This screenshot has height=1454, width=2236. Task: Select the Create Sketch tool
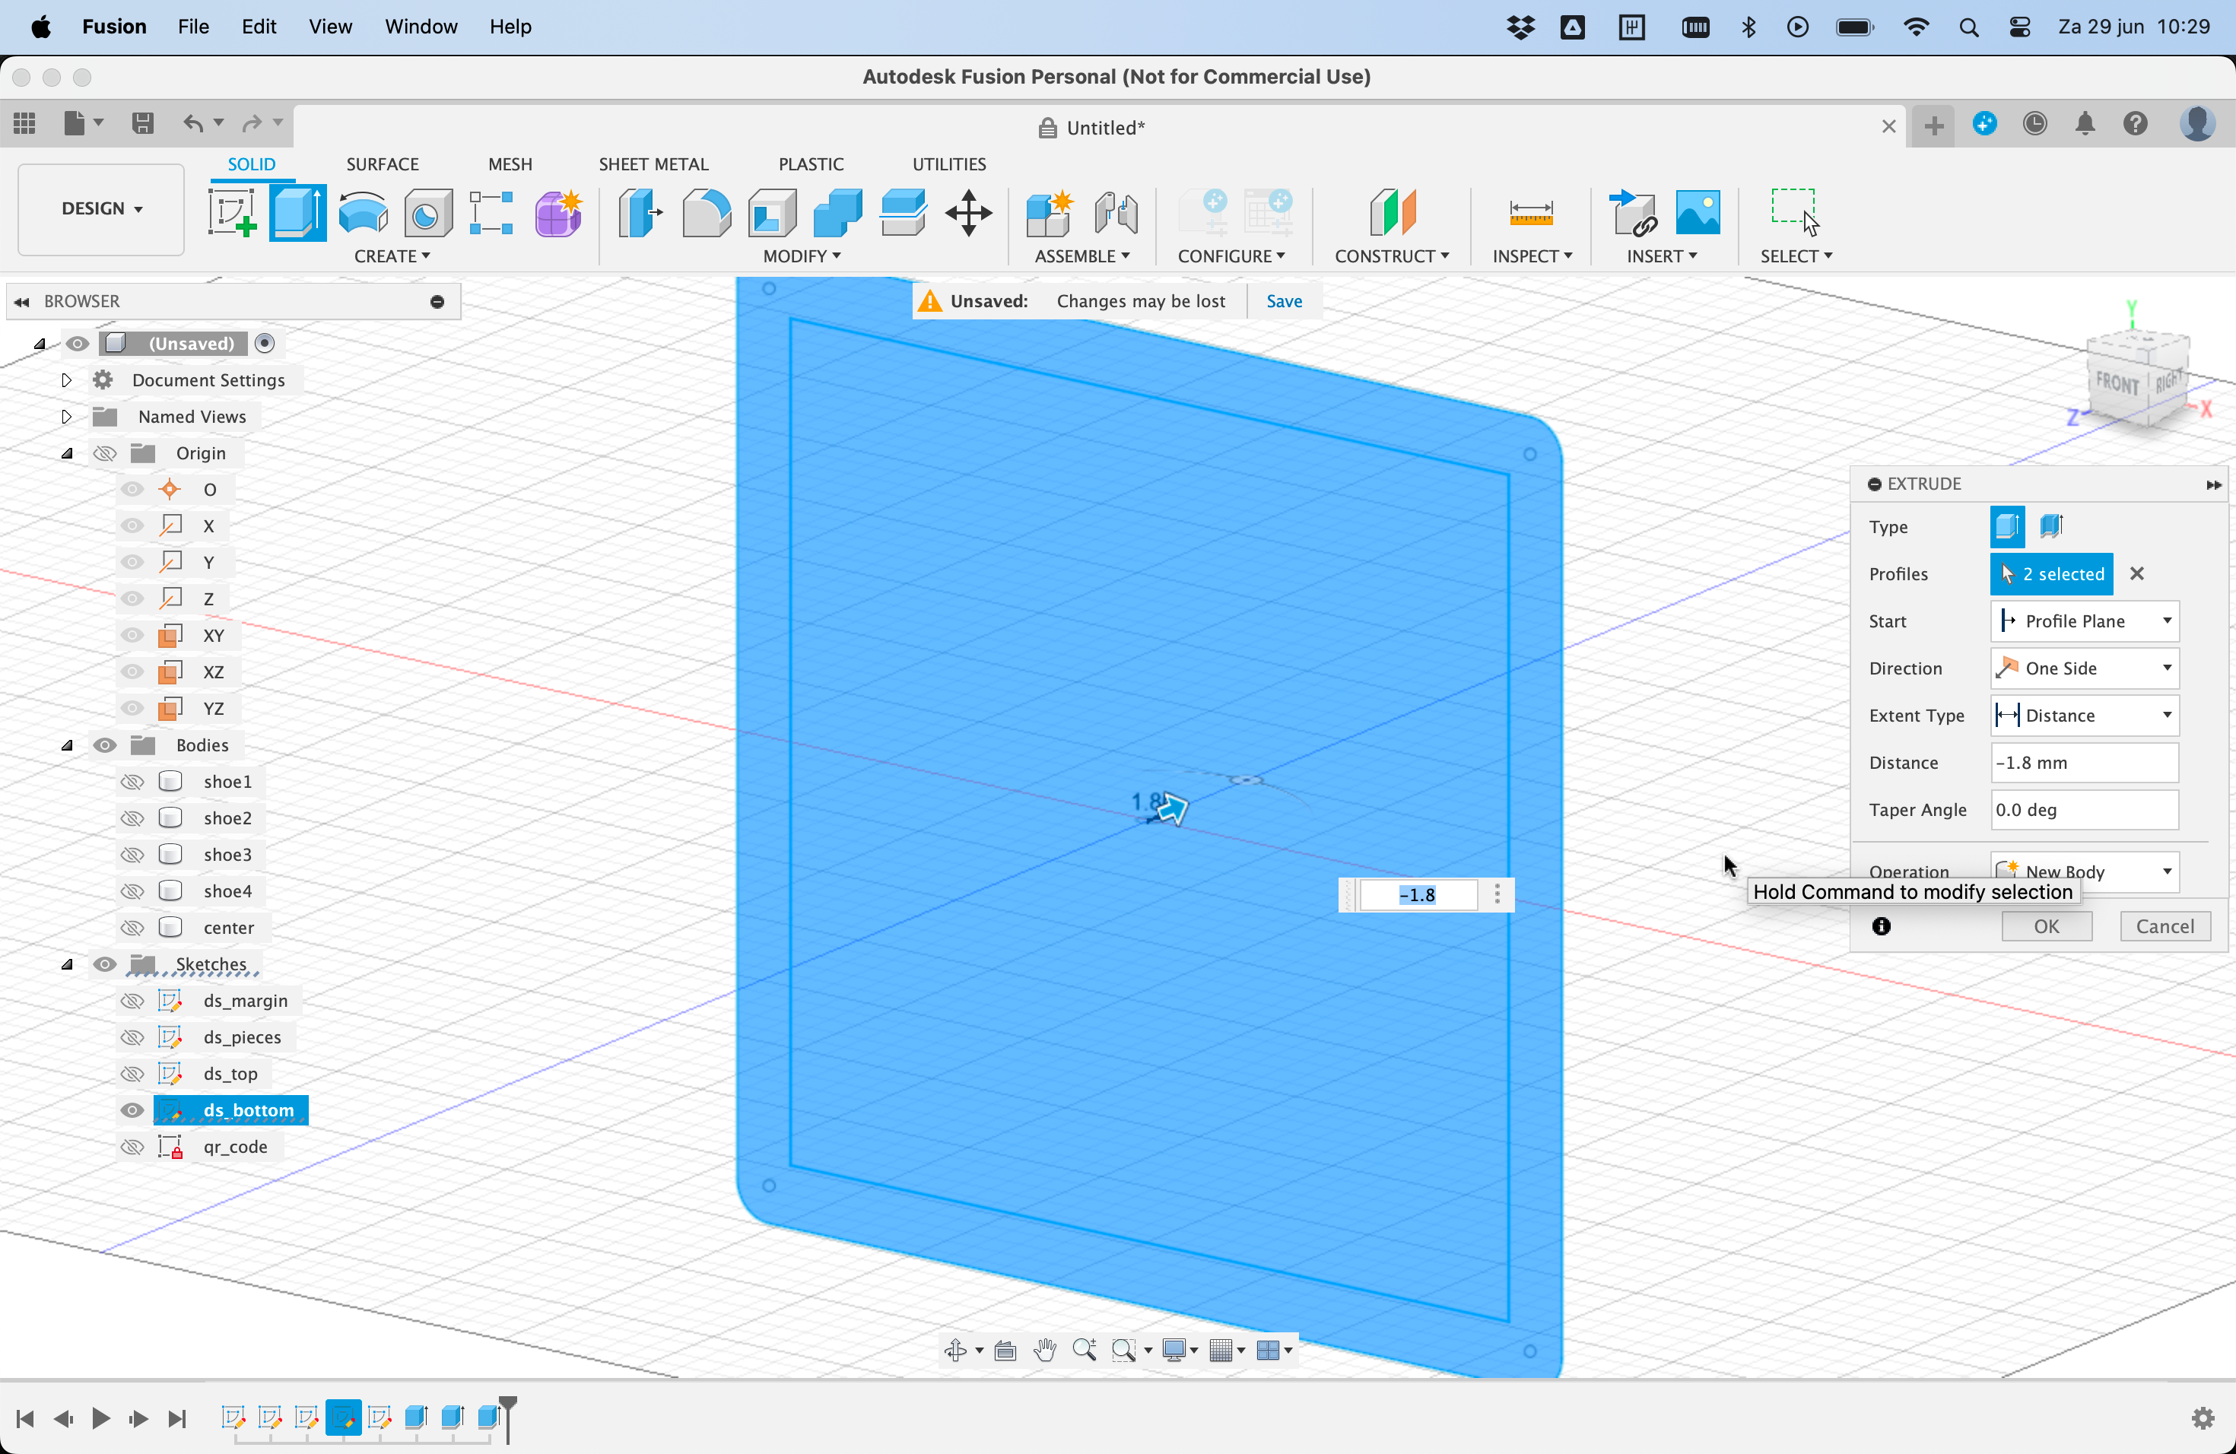click(232, 212)
